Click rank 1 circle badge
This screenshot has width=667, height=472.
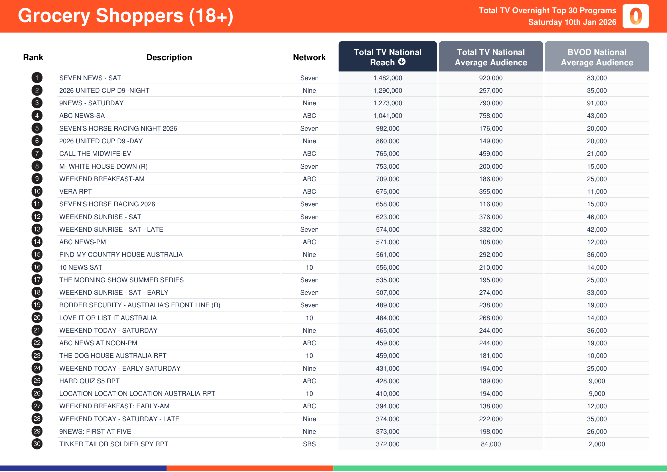pyautogui.click(x=37, y=78)
